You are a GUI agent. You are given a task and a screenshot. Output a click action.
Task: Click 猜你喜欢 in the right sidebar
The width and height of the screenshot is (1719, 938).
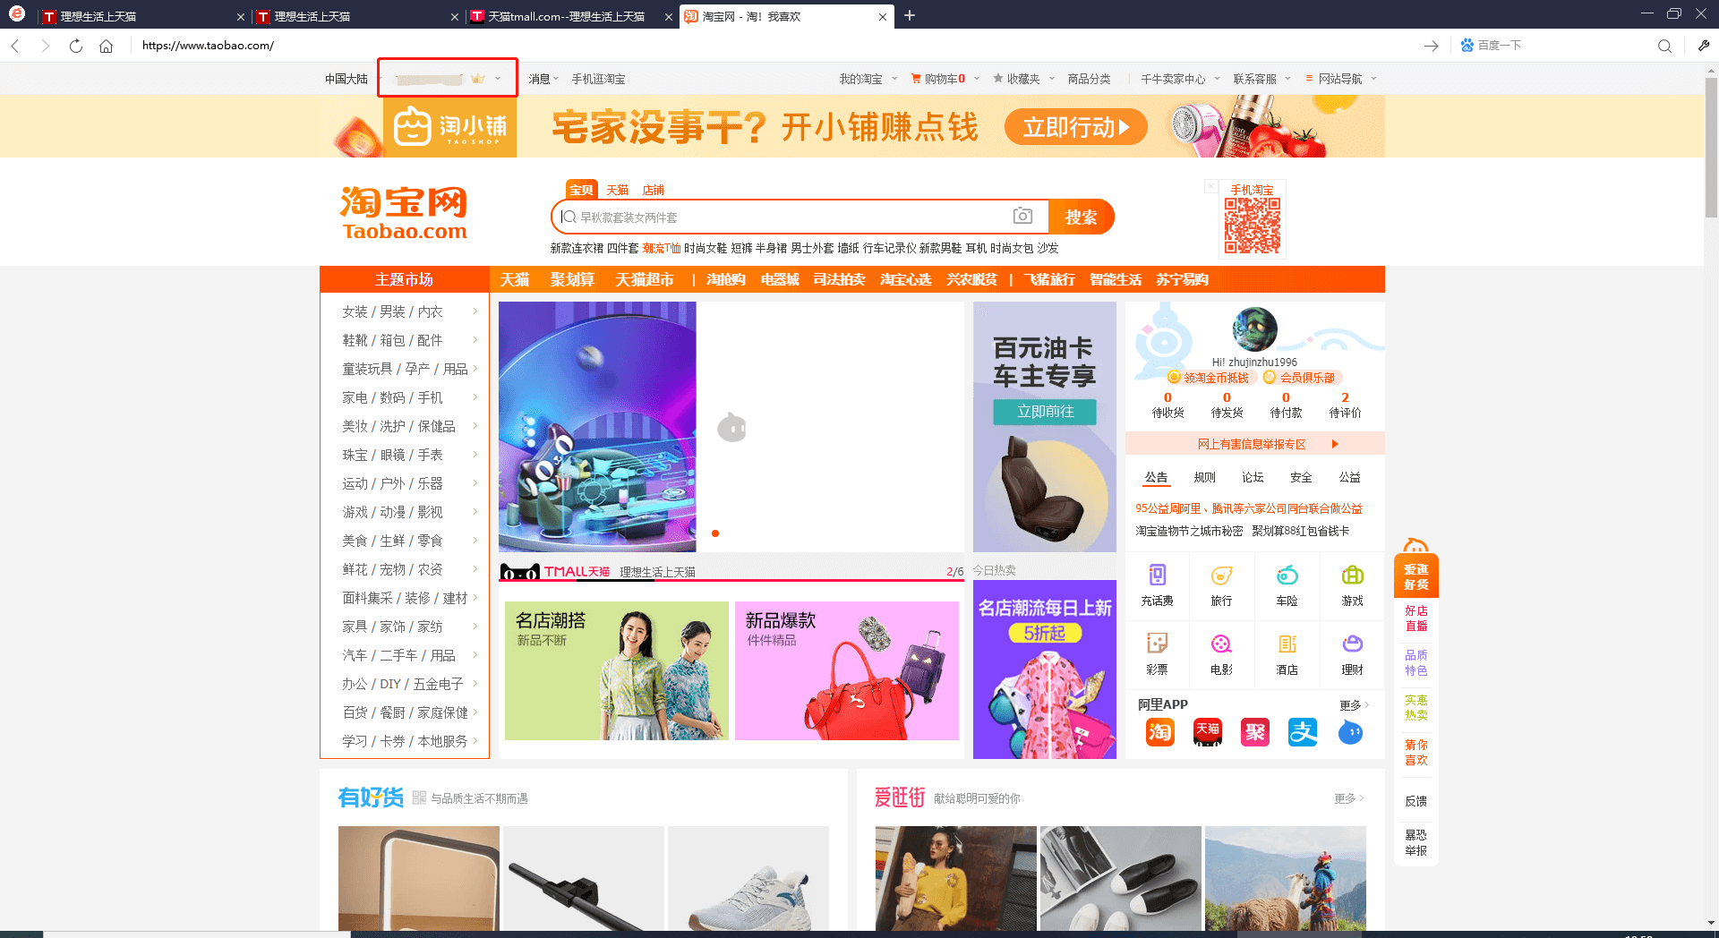click(1416, 752)
